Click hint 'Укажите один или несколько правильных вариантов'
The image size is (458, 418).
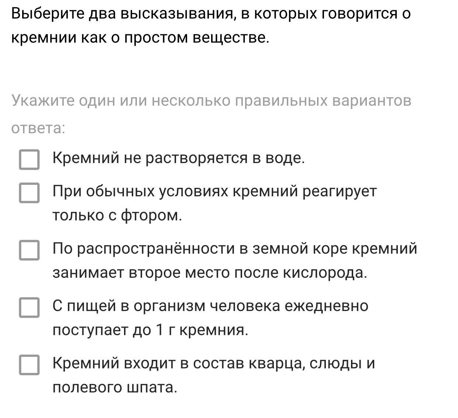pyautogui.click(x=211, y=100)
